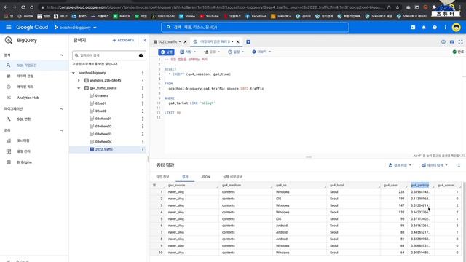Open the SQL translation wrench item in sidebar
The height and width of the screenshot is (262, 466).
(24, 119)
